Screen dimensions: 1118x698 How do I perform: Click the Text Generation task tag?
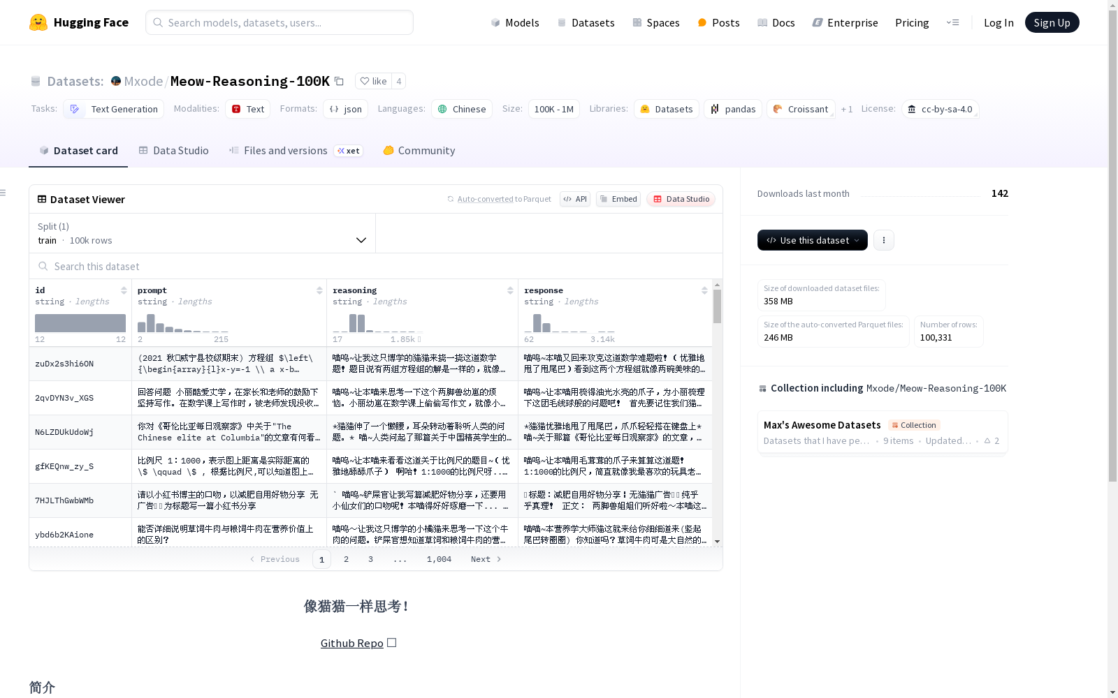tap(114, 109)
